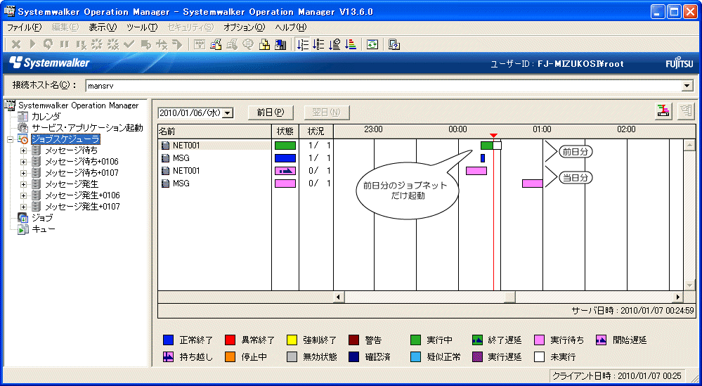Expand the メッセージ待ち+0106 project node
The height and width of the screenshot is (386, 702).
click(23, 162)
